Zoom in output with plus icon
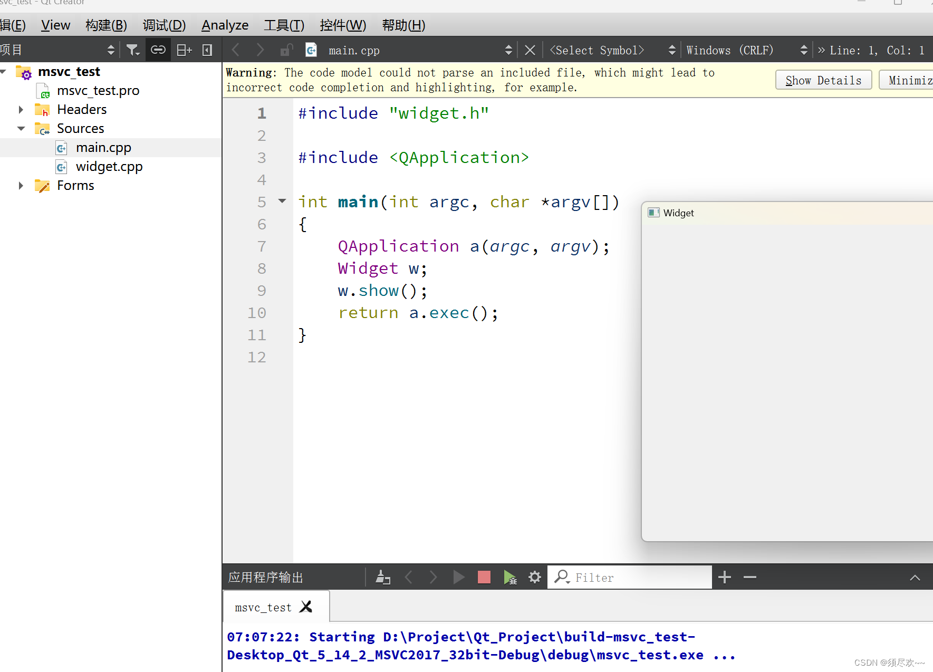Image resolution: width=933 pixels, height=672 pixels. (725, 577)
